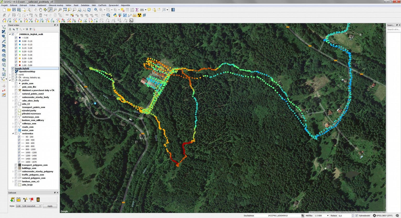This screenshot has height=218, width=401.
Task: Collapse the 24000616_Nejdek_walk layer tree
Action: (x=10, y=34)
